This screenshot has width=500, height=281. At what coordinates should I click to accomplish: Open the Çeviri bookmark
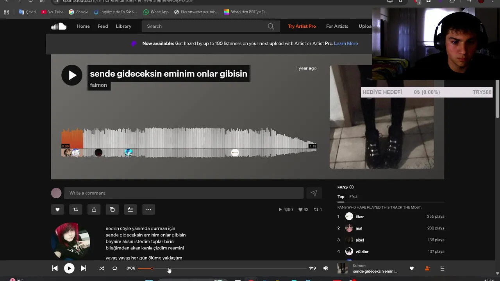[27, 12]
